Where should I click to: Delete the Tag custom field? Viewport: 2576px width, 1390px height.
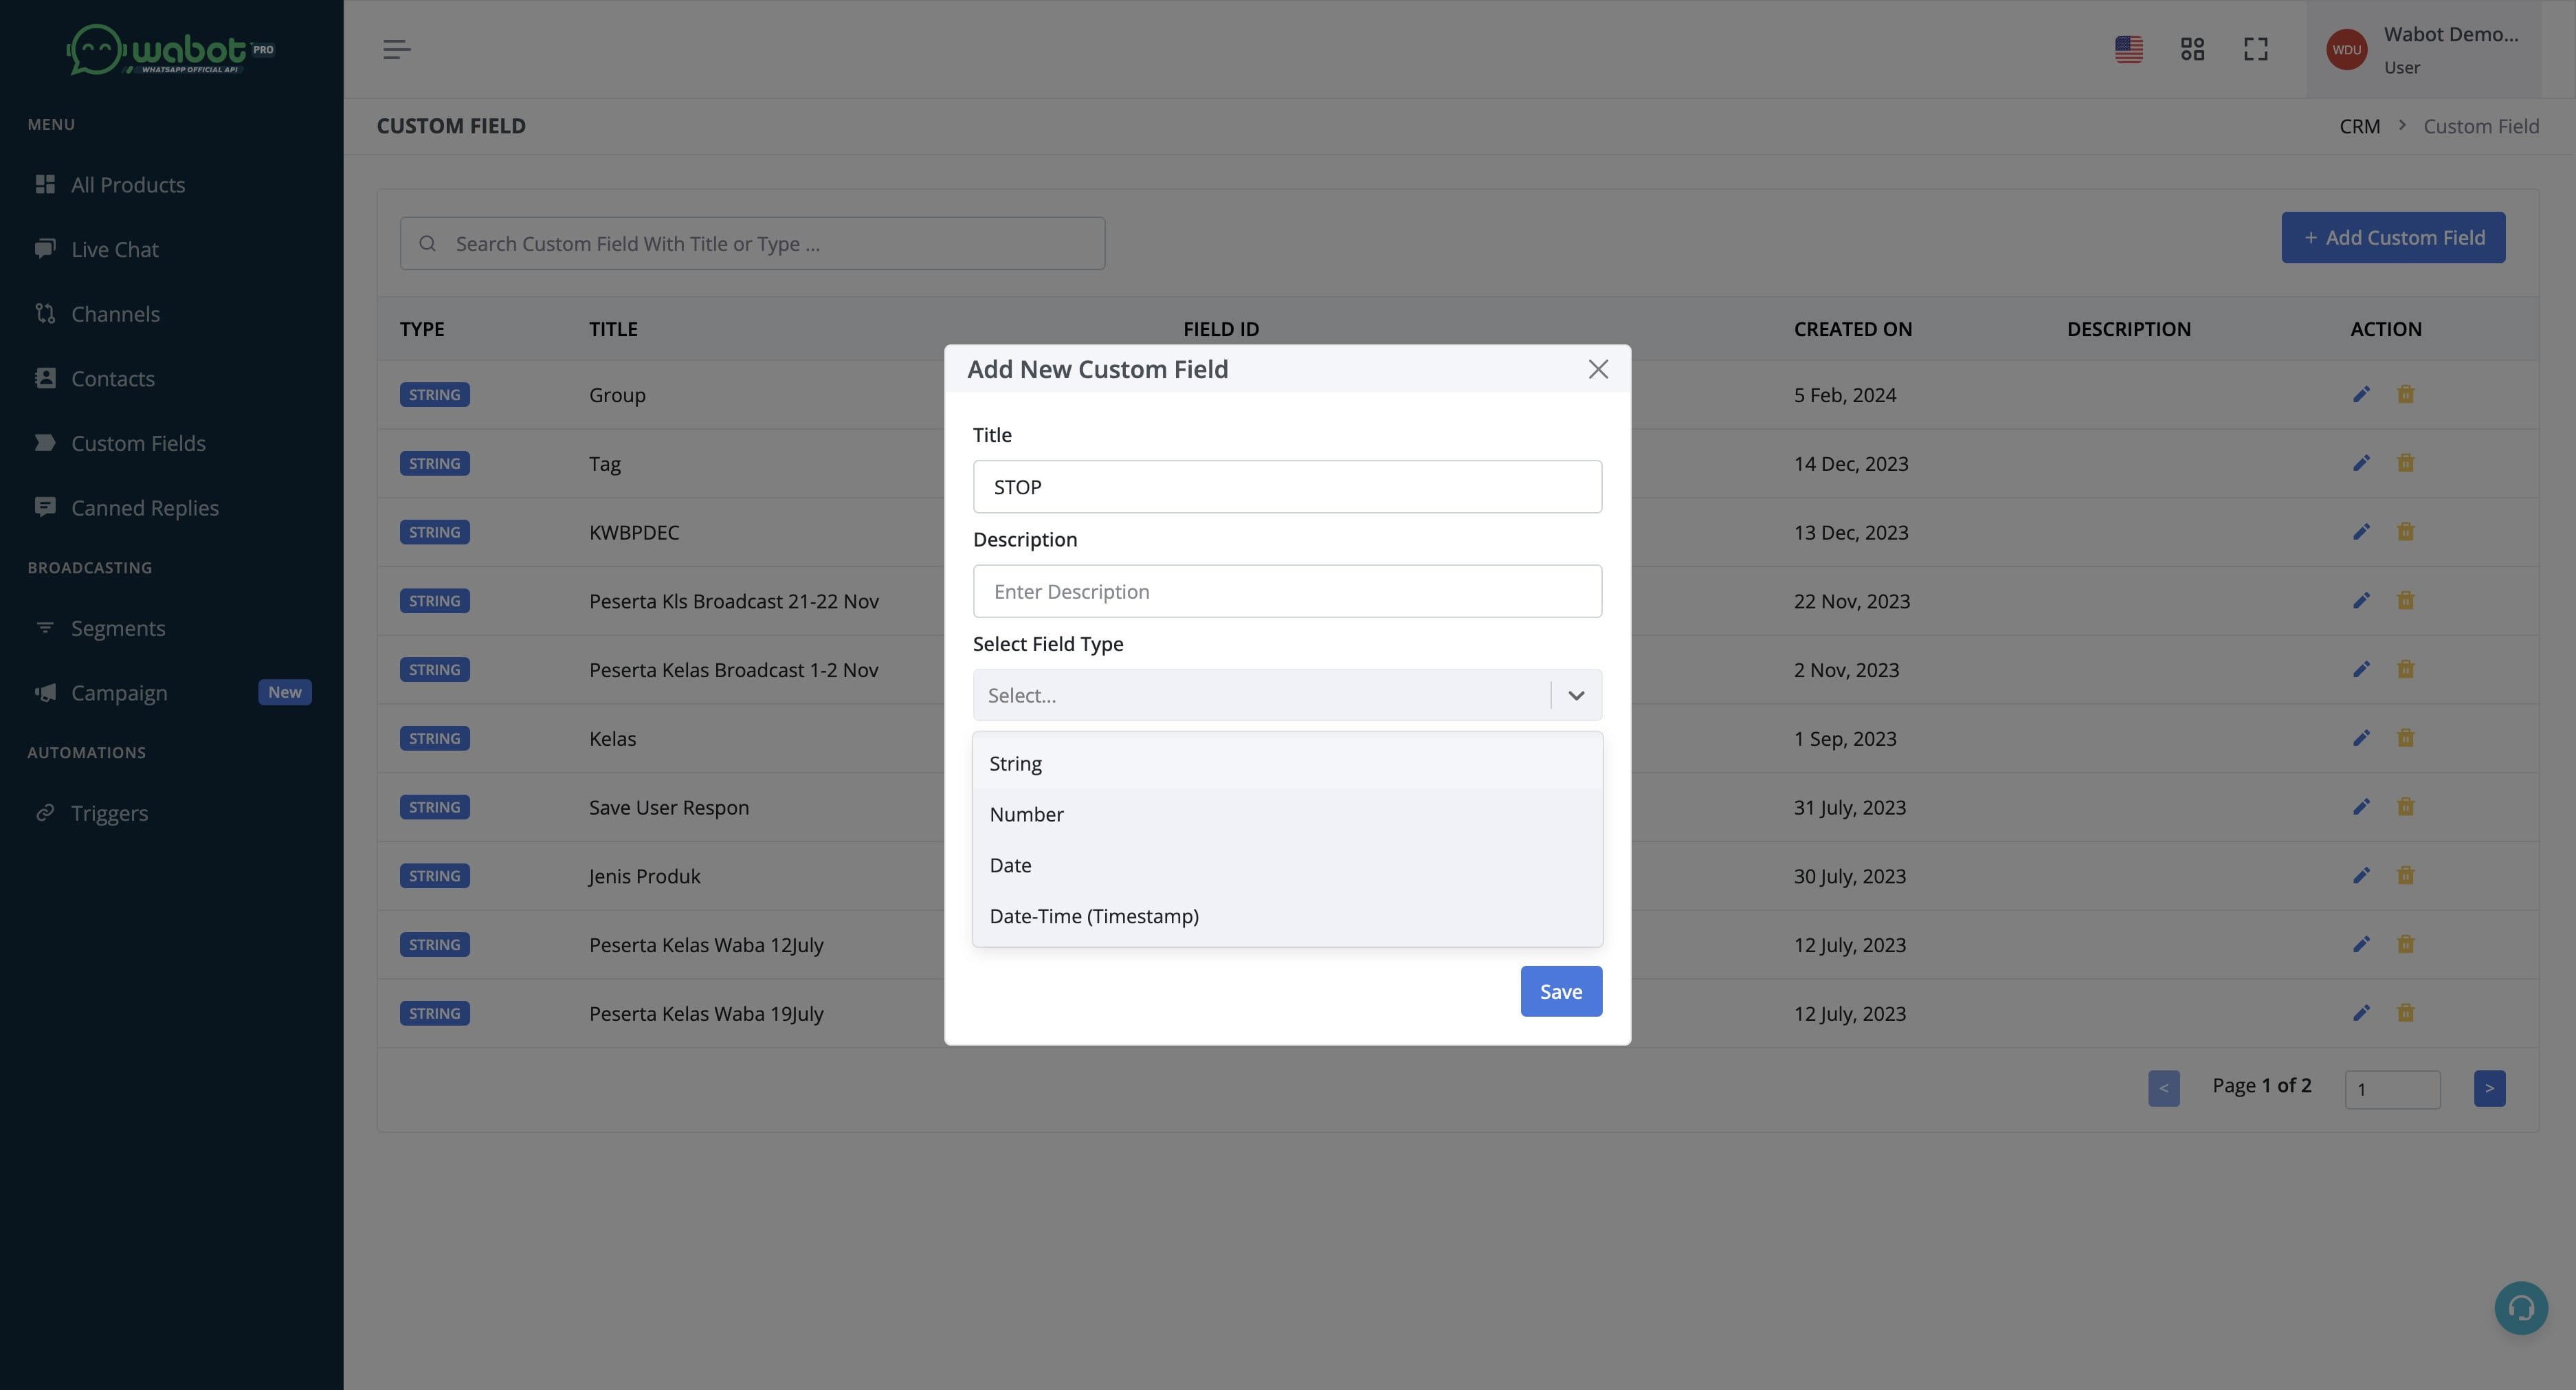(2405, 463)
